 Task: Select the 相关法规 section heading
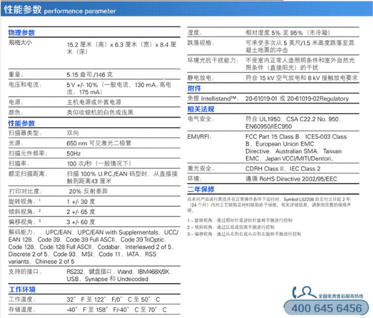click(201, 109)
